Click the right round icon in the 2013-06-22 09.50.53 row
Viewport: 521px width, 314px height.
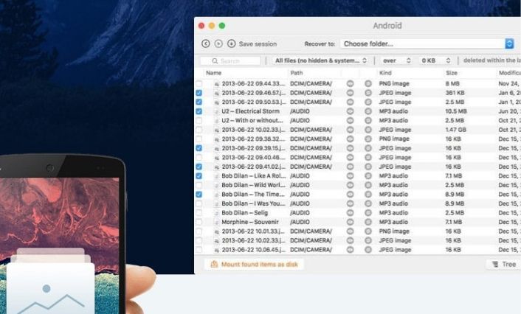368,102
